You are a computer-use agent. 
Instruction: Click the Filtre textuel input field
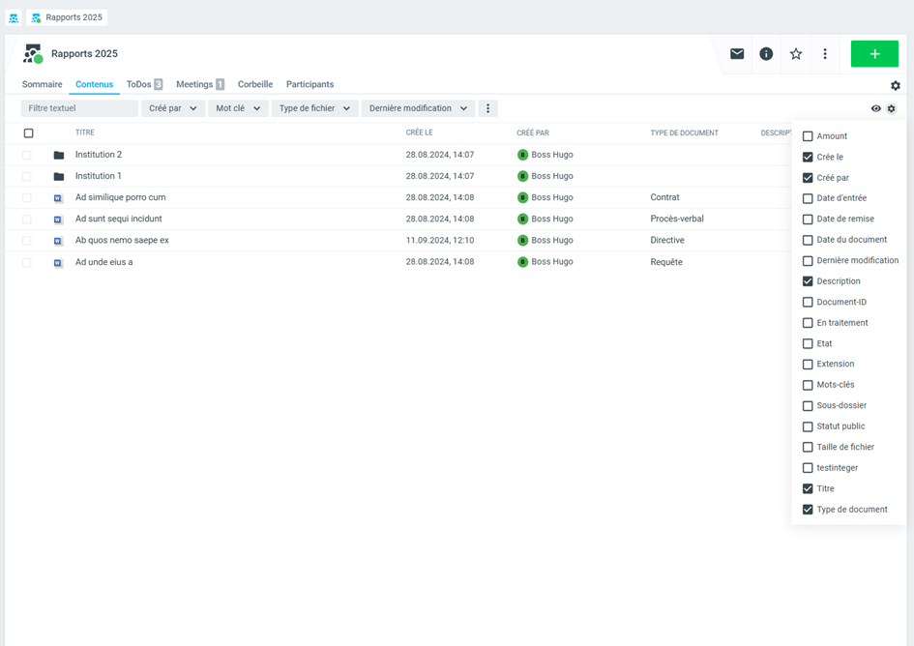[x=79, y=108]
